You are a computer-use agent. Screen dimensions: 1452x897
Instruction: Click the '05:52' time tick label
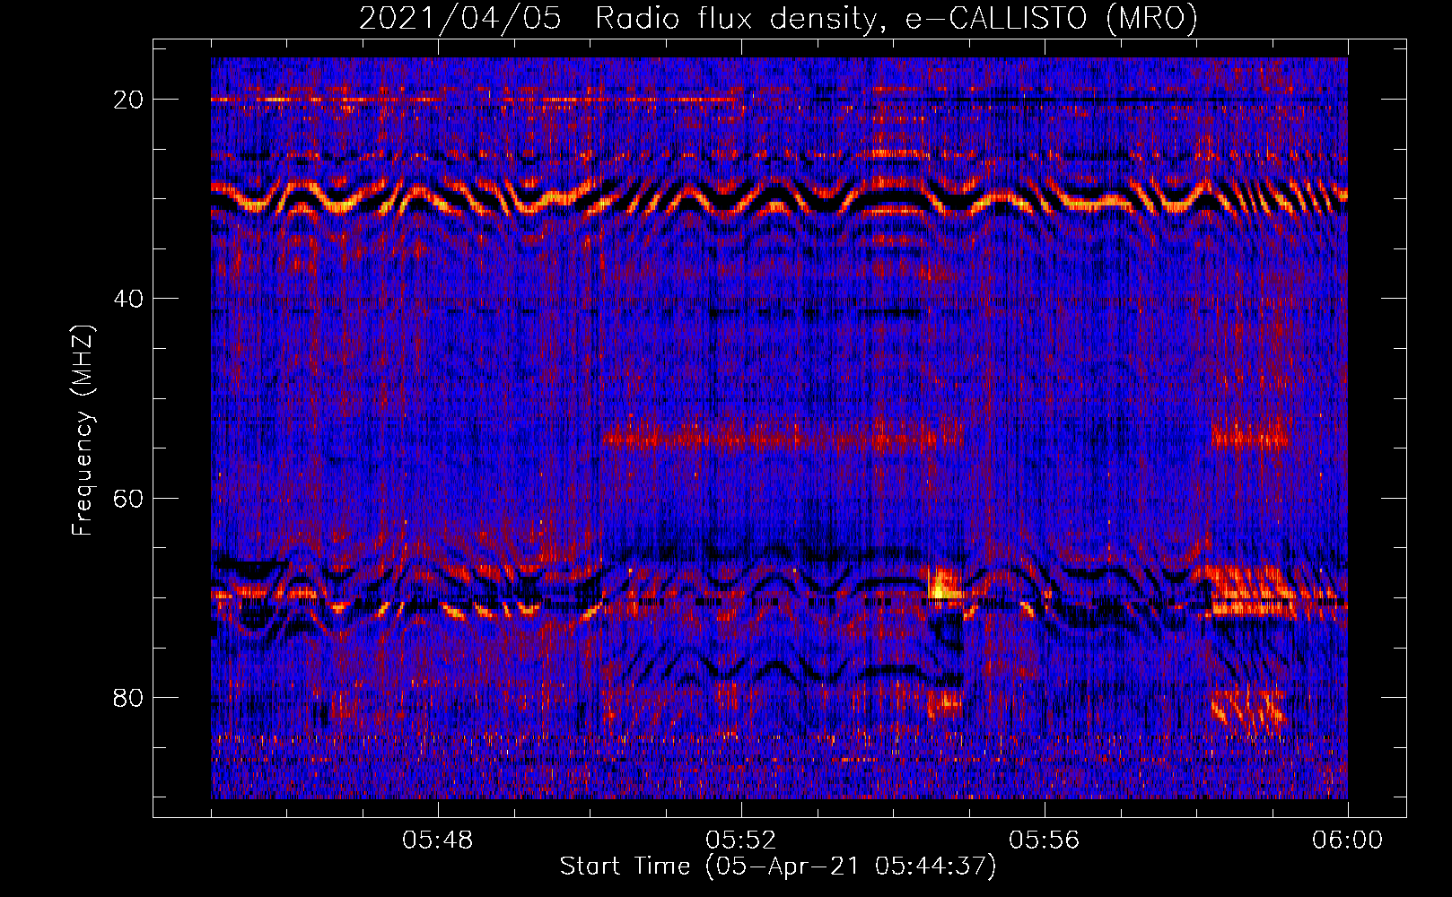pyautogui.click(x=741, y=840)
